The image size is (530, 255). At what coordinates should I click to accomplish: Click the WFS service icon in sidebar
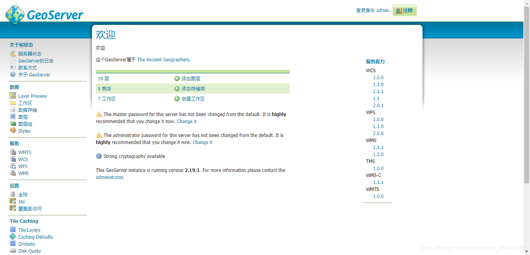[13, 166]
